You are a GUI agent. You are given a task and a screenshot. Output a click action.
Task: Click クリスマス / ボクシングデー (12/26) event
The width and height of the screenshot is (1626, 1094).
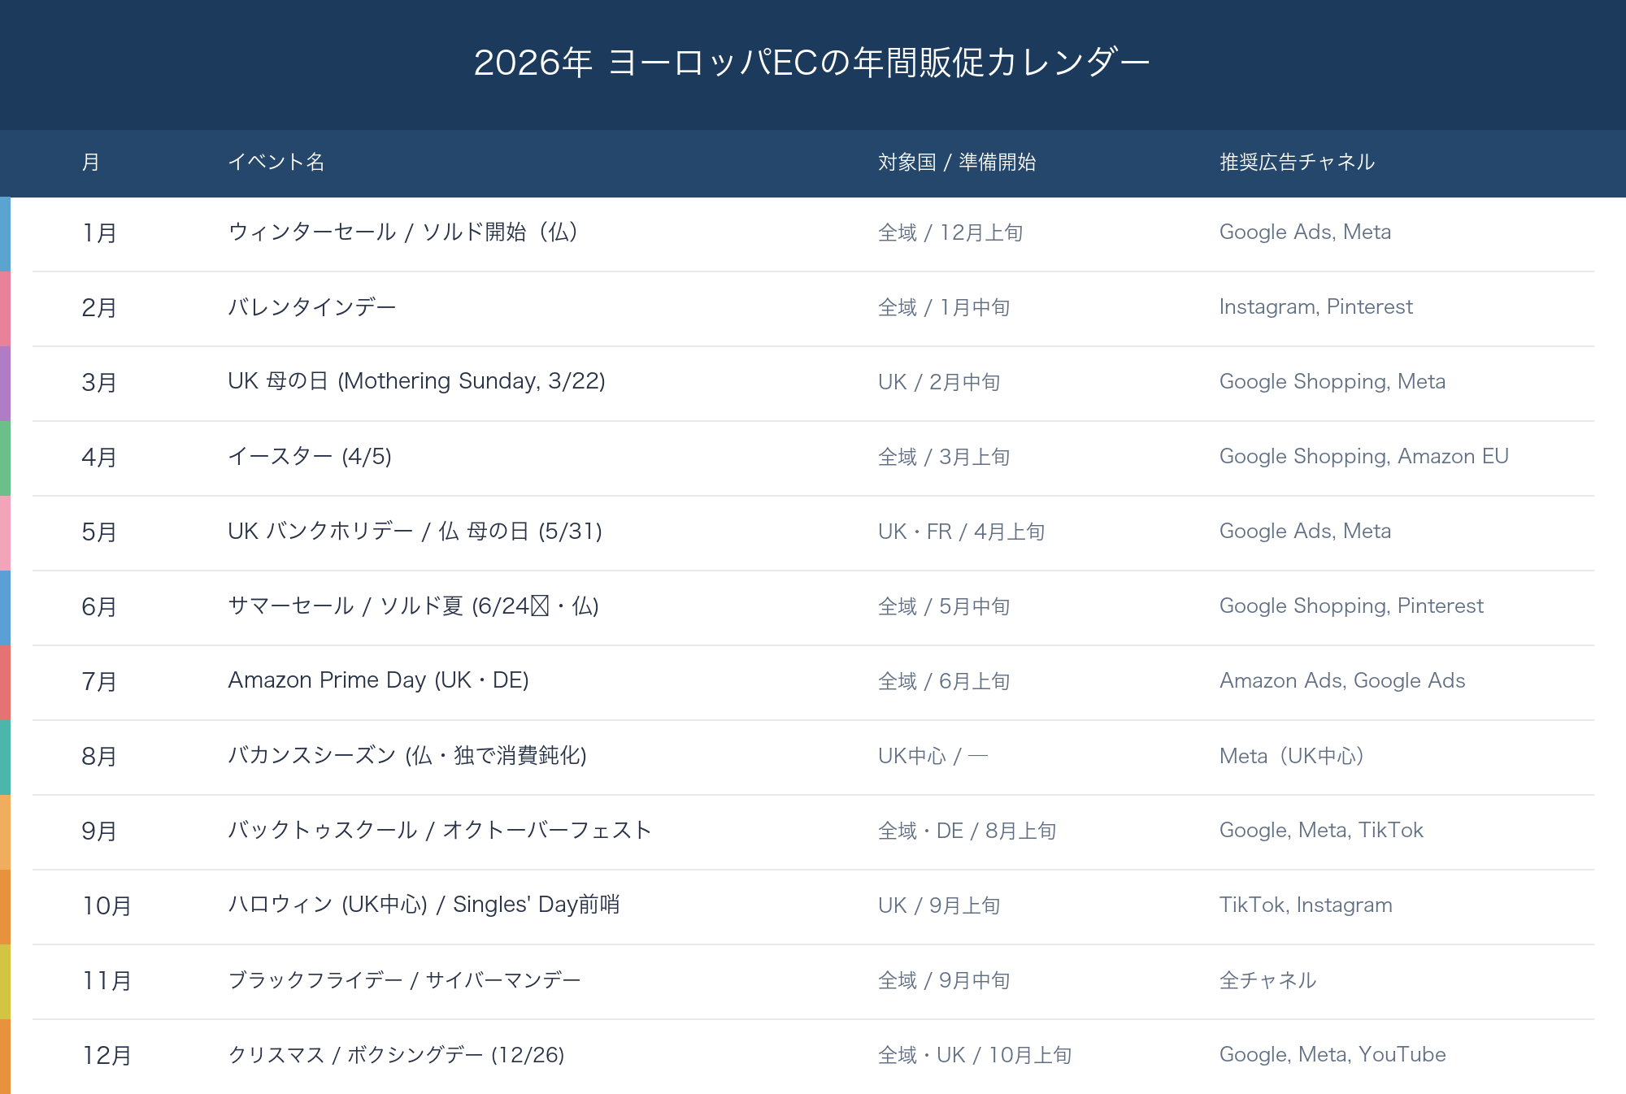click(396, 1055)
